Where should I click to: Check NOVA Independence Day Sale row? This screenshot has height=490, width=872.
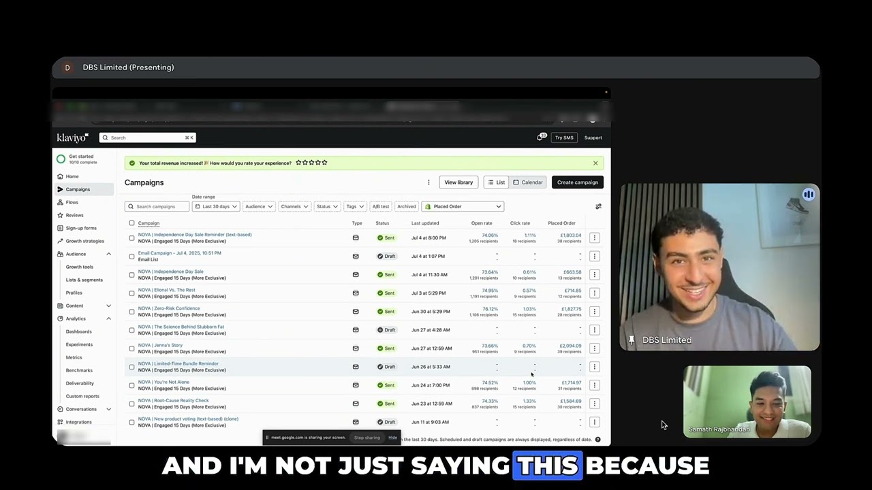(x=131, y=274)
